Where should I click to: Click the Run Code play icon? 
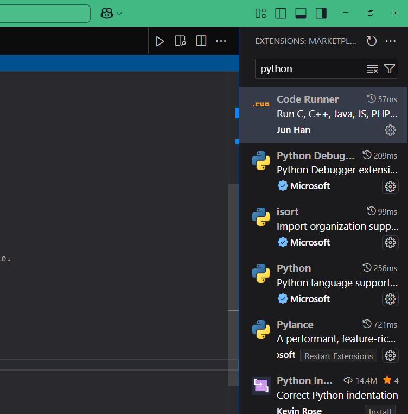pyautogui.click(x=160, y=41)
